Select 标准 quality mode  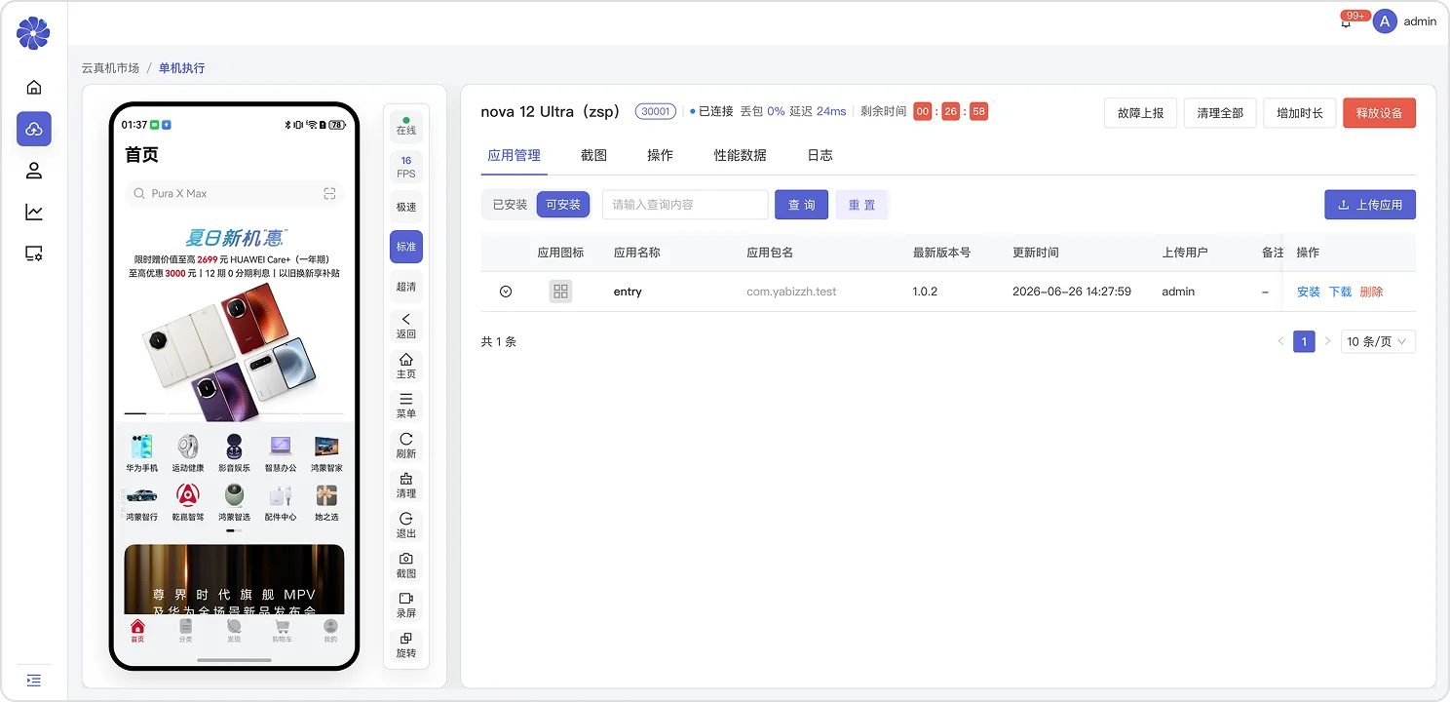coord(406,247)
